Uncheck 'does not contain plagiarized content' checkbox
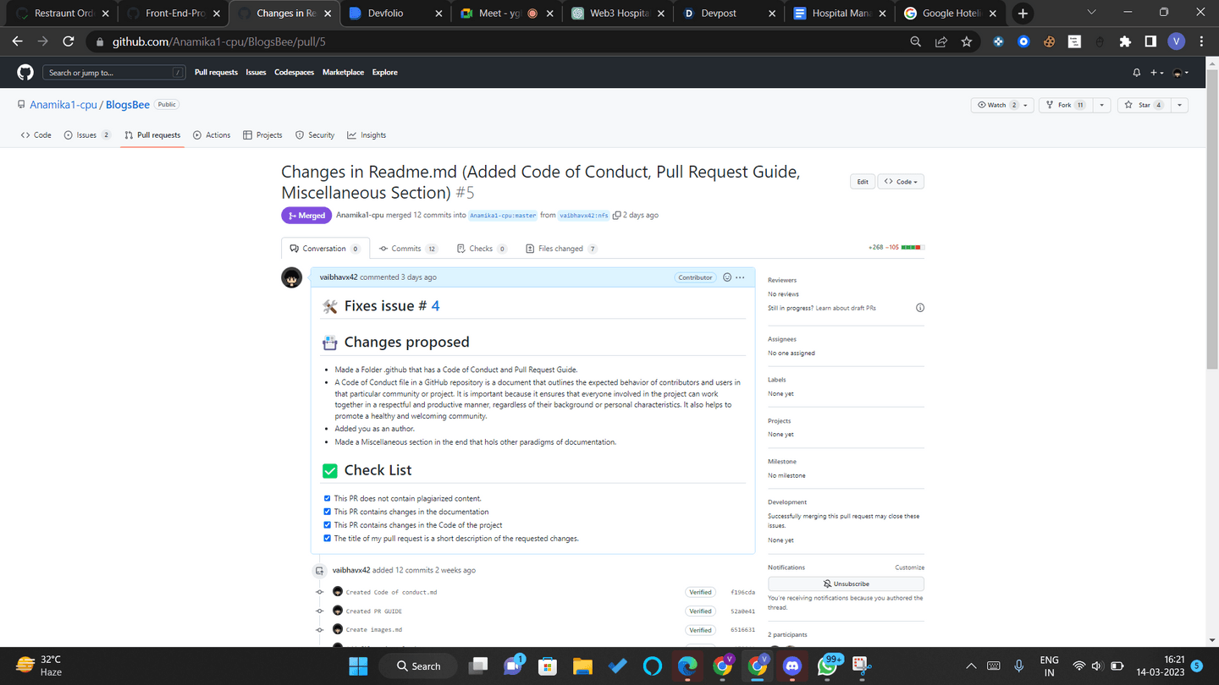The image size is (1219, 685). pos(328,499)
